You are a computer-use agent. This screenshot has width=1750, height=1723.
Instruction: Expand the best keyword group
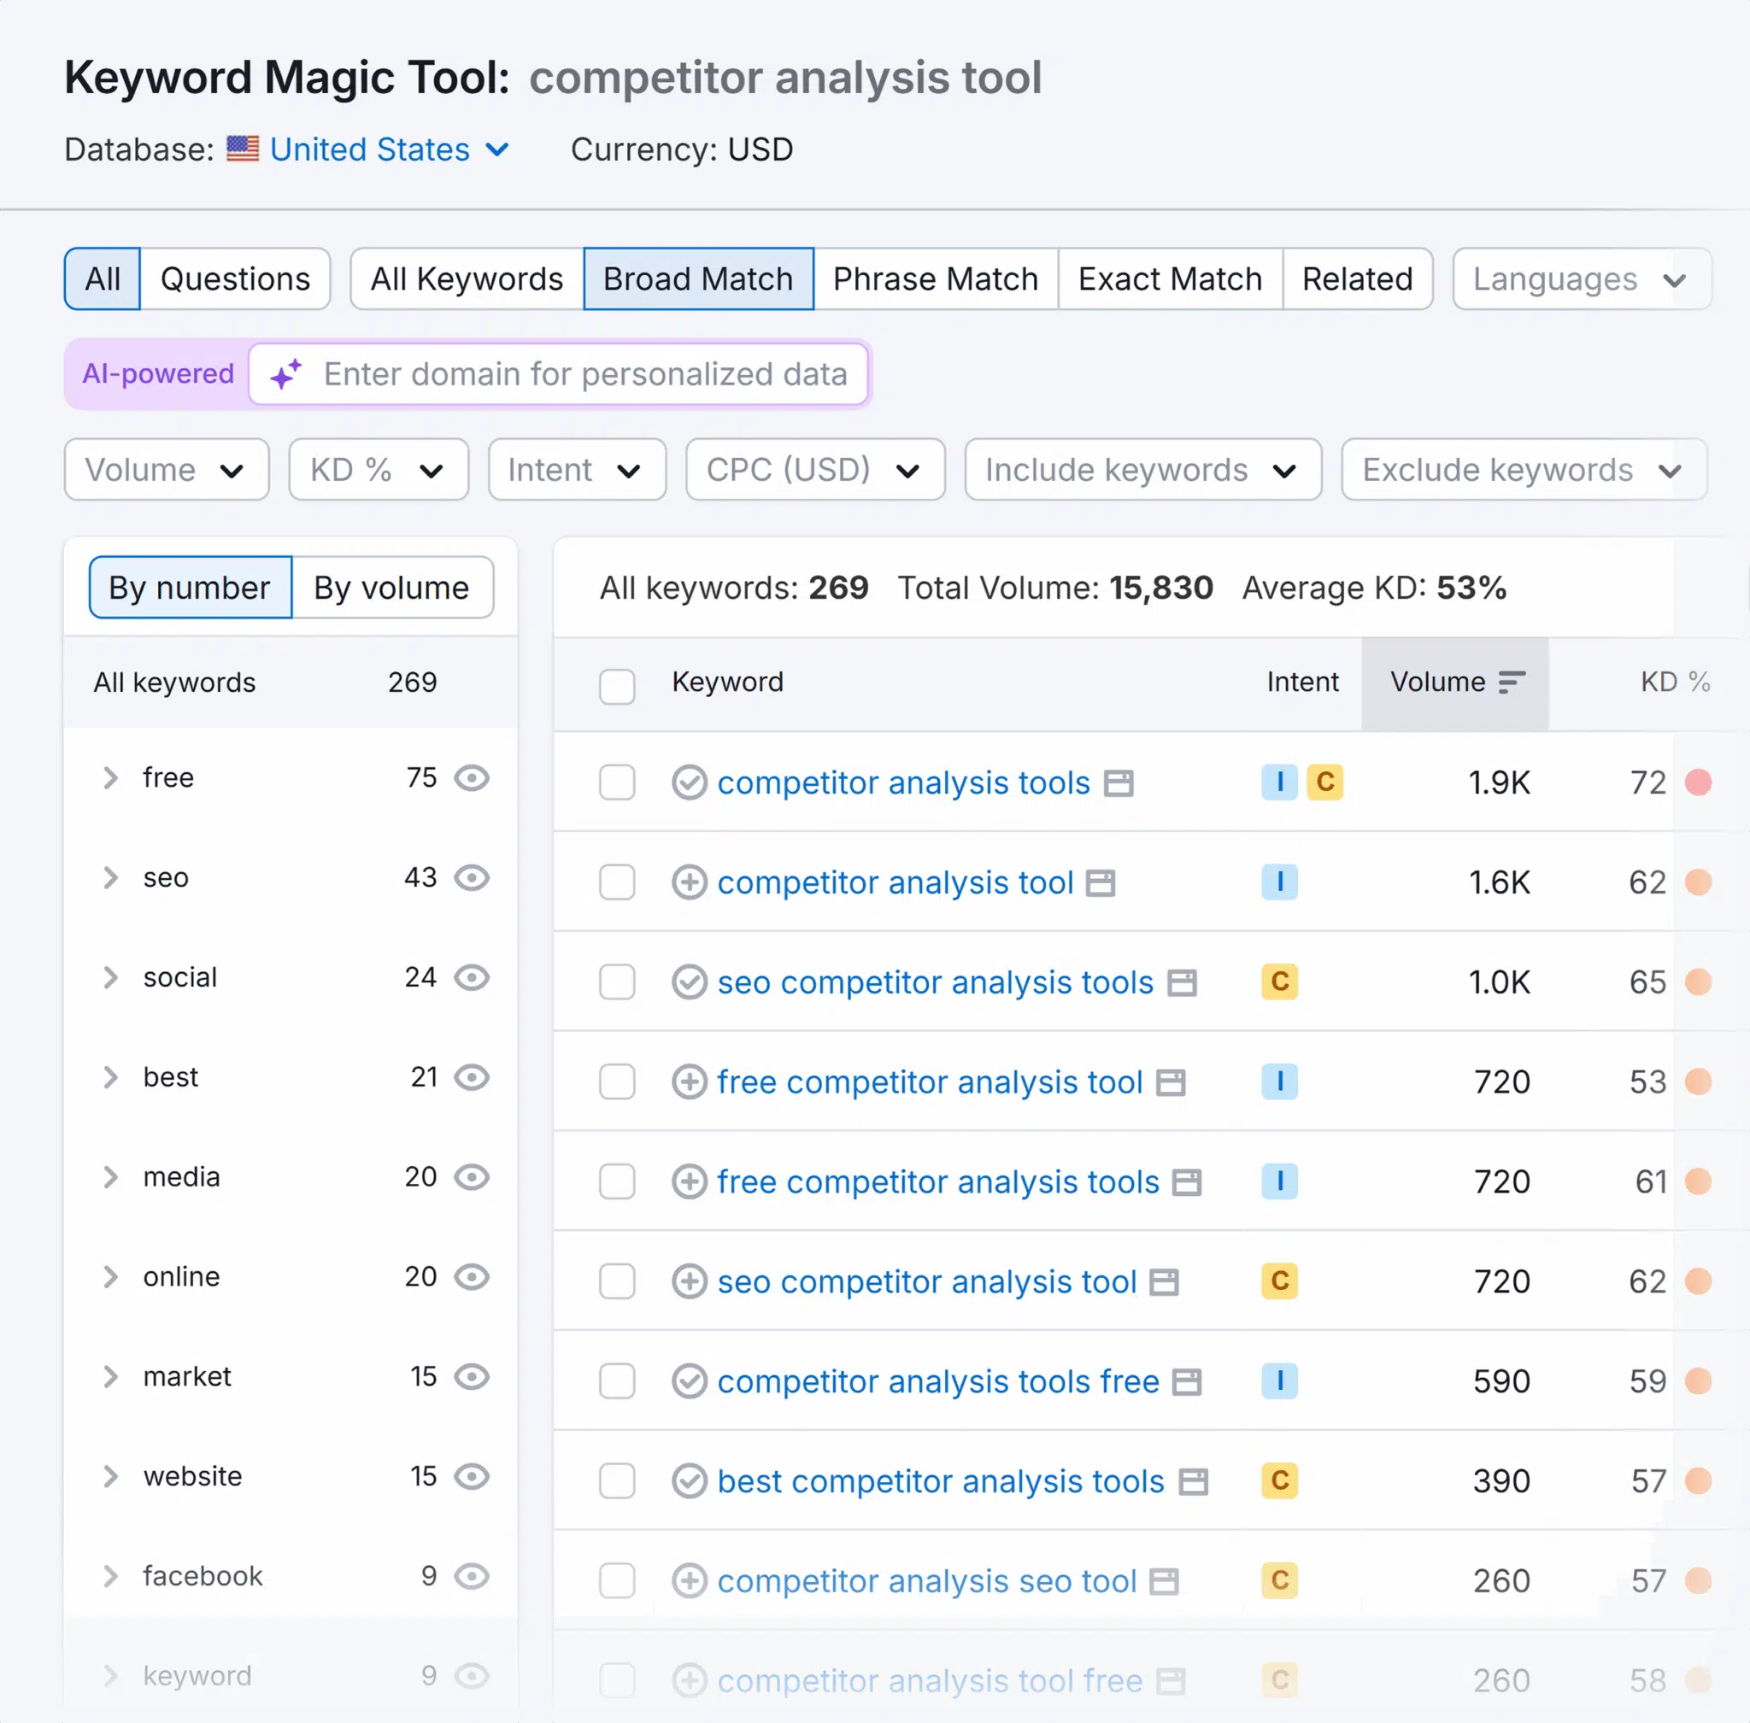click(110, 1077)
